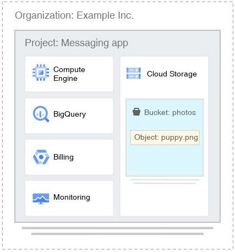
Task: Click the Billing hexagon icon
Action: pyautogui.click(x=41, y=157)
